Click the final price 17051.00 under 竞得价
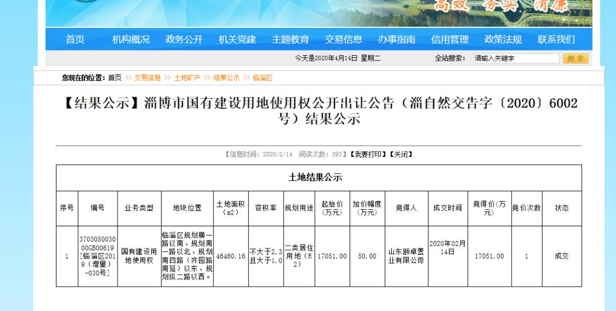The image size is (616, 311). 489,256
